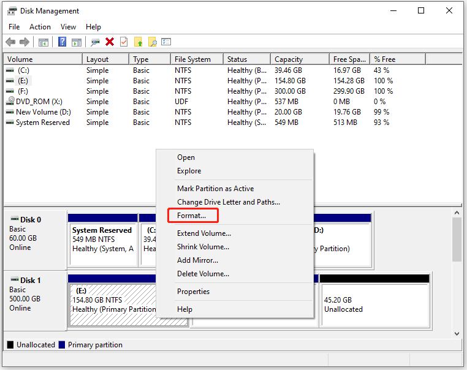Image resolution: width=467 pixels, height=370 pixels.
Task: Select the Disk 0 label panel
Action: [35, 240]
